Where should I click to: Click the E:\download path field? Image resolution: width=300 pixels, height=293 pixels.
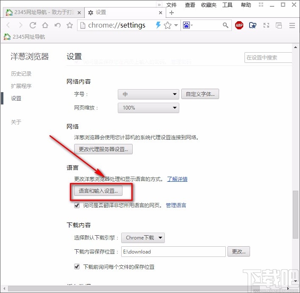[173, 251]
